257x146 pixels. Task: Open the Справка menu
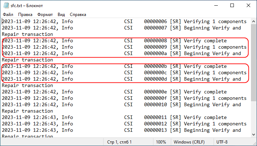[x=78, y=15]
